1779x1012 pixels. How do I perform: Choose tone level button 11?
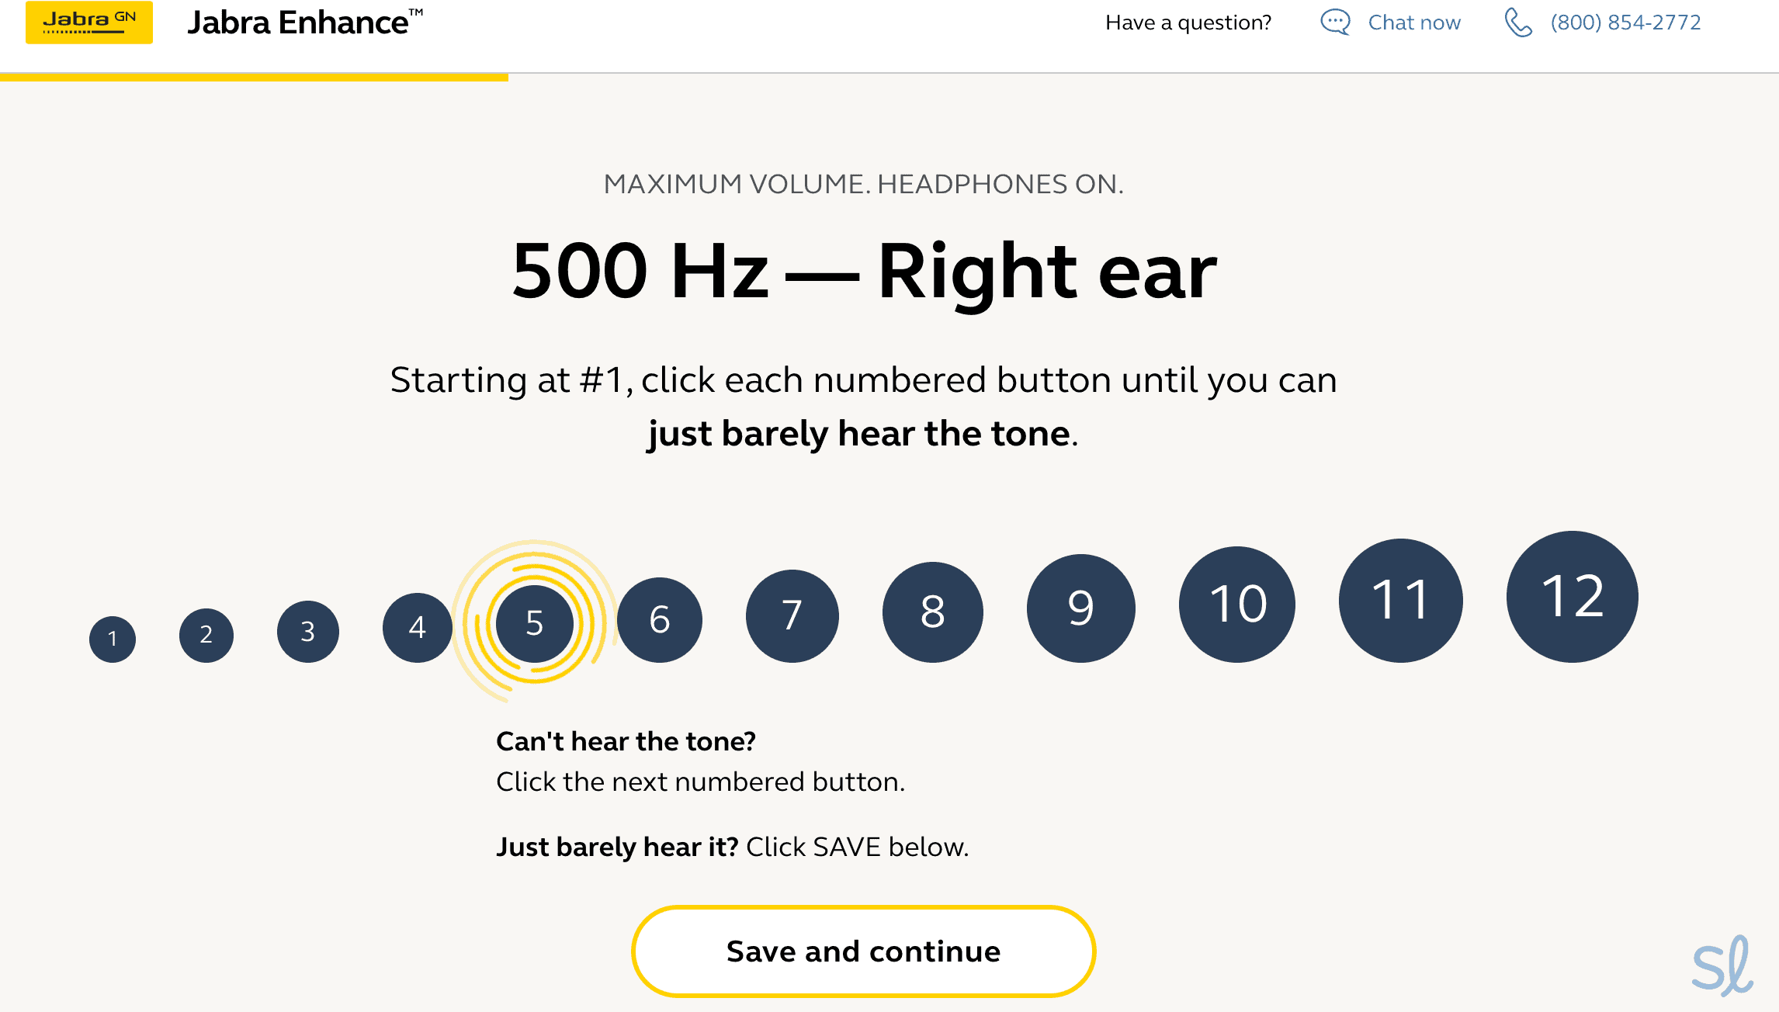[x=1401, y=600]
